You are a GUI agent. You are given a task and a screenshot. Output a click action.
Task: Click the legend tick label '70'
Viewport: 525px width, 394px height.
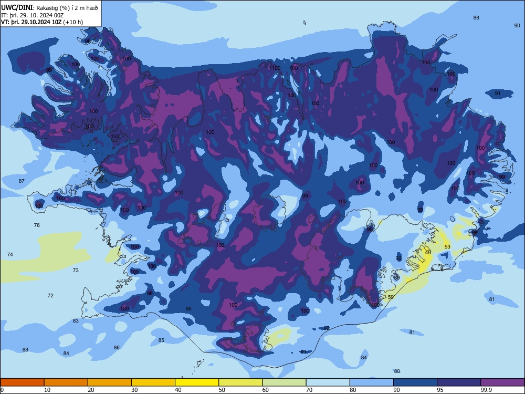coord(309,390)
